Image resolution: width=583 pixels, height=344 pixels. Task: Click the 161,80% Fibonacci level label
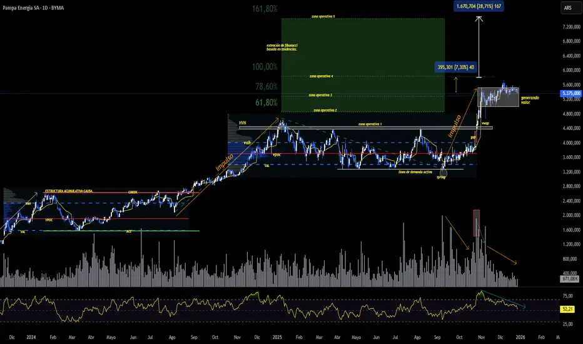[265, 9]
